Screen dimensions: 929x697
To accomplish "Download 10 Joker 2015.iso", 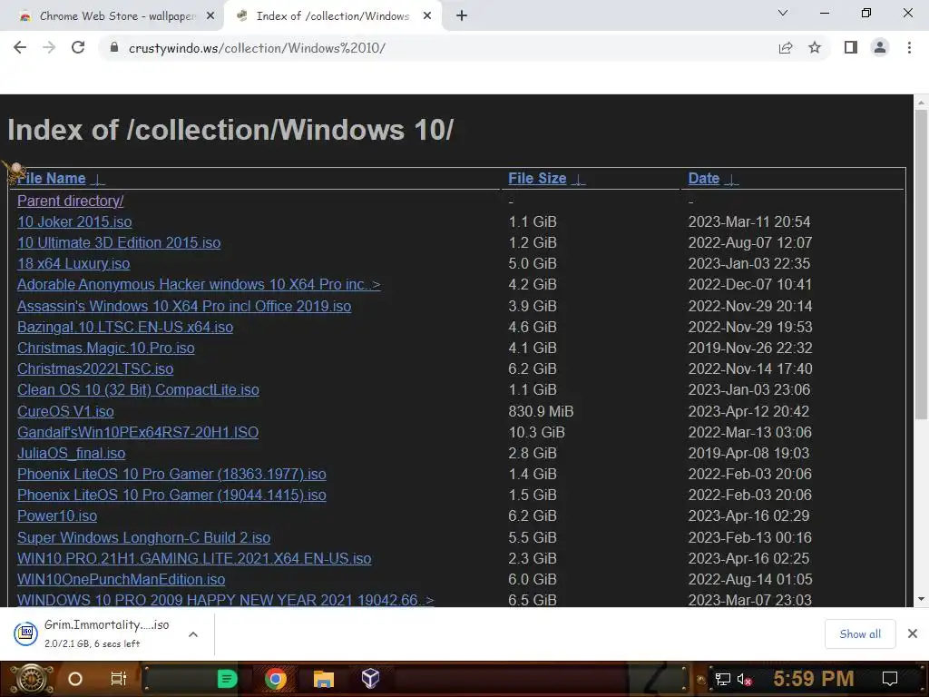I will point(74,221).
